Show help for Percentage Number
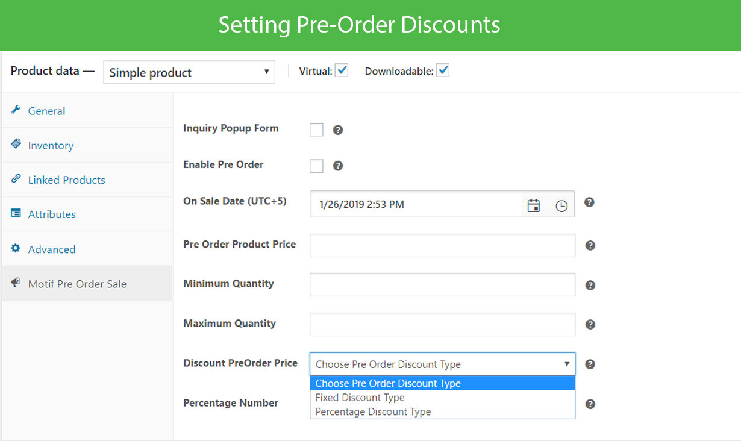 [x=590, y=404]
